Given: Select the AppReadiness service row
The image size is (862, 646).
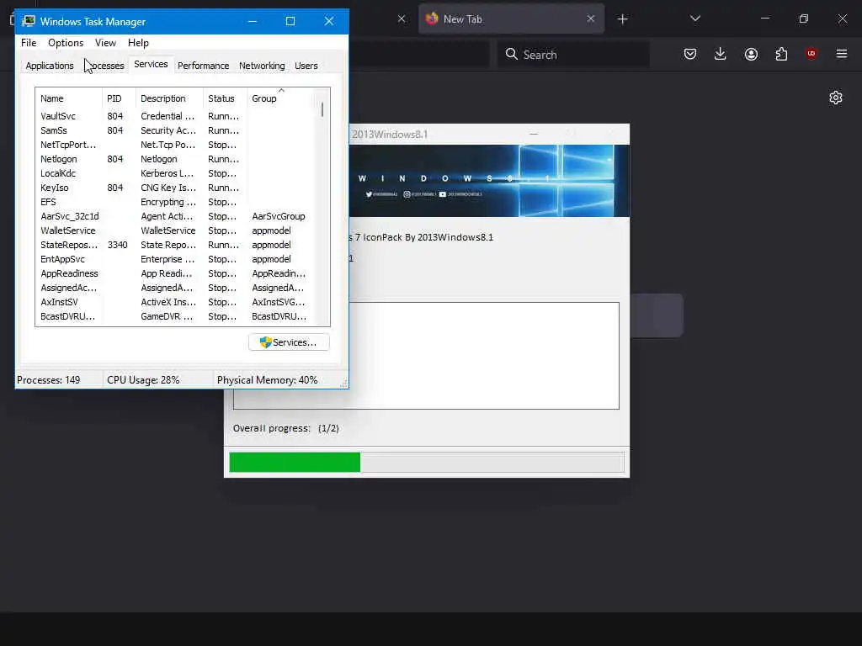Looking at the screenshot, I should 175,273.
